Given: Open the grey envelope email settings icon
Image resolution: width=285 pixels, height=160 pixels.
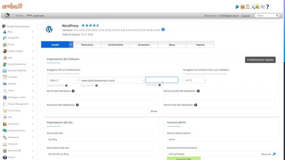Looking at the screenshot, I should [x=262, y=7].
